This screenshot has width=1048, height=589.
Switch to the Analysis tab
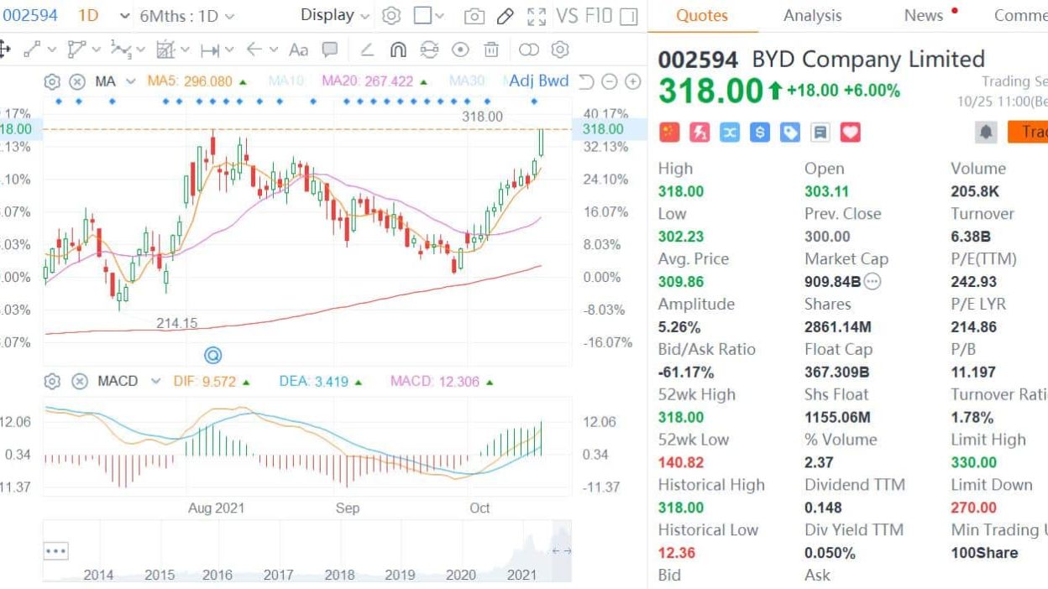[x=812, y=15]
